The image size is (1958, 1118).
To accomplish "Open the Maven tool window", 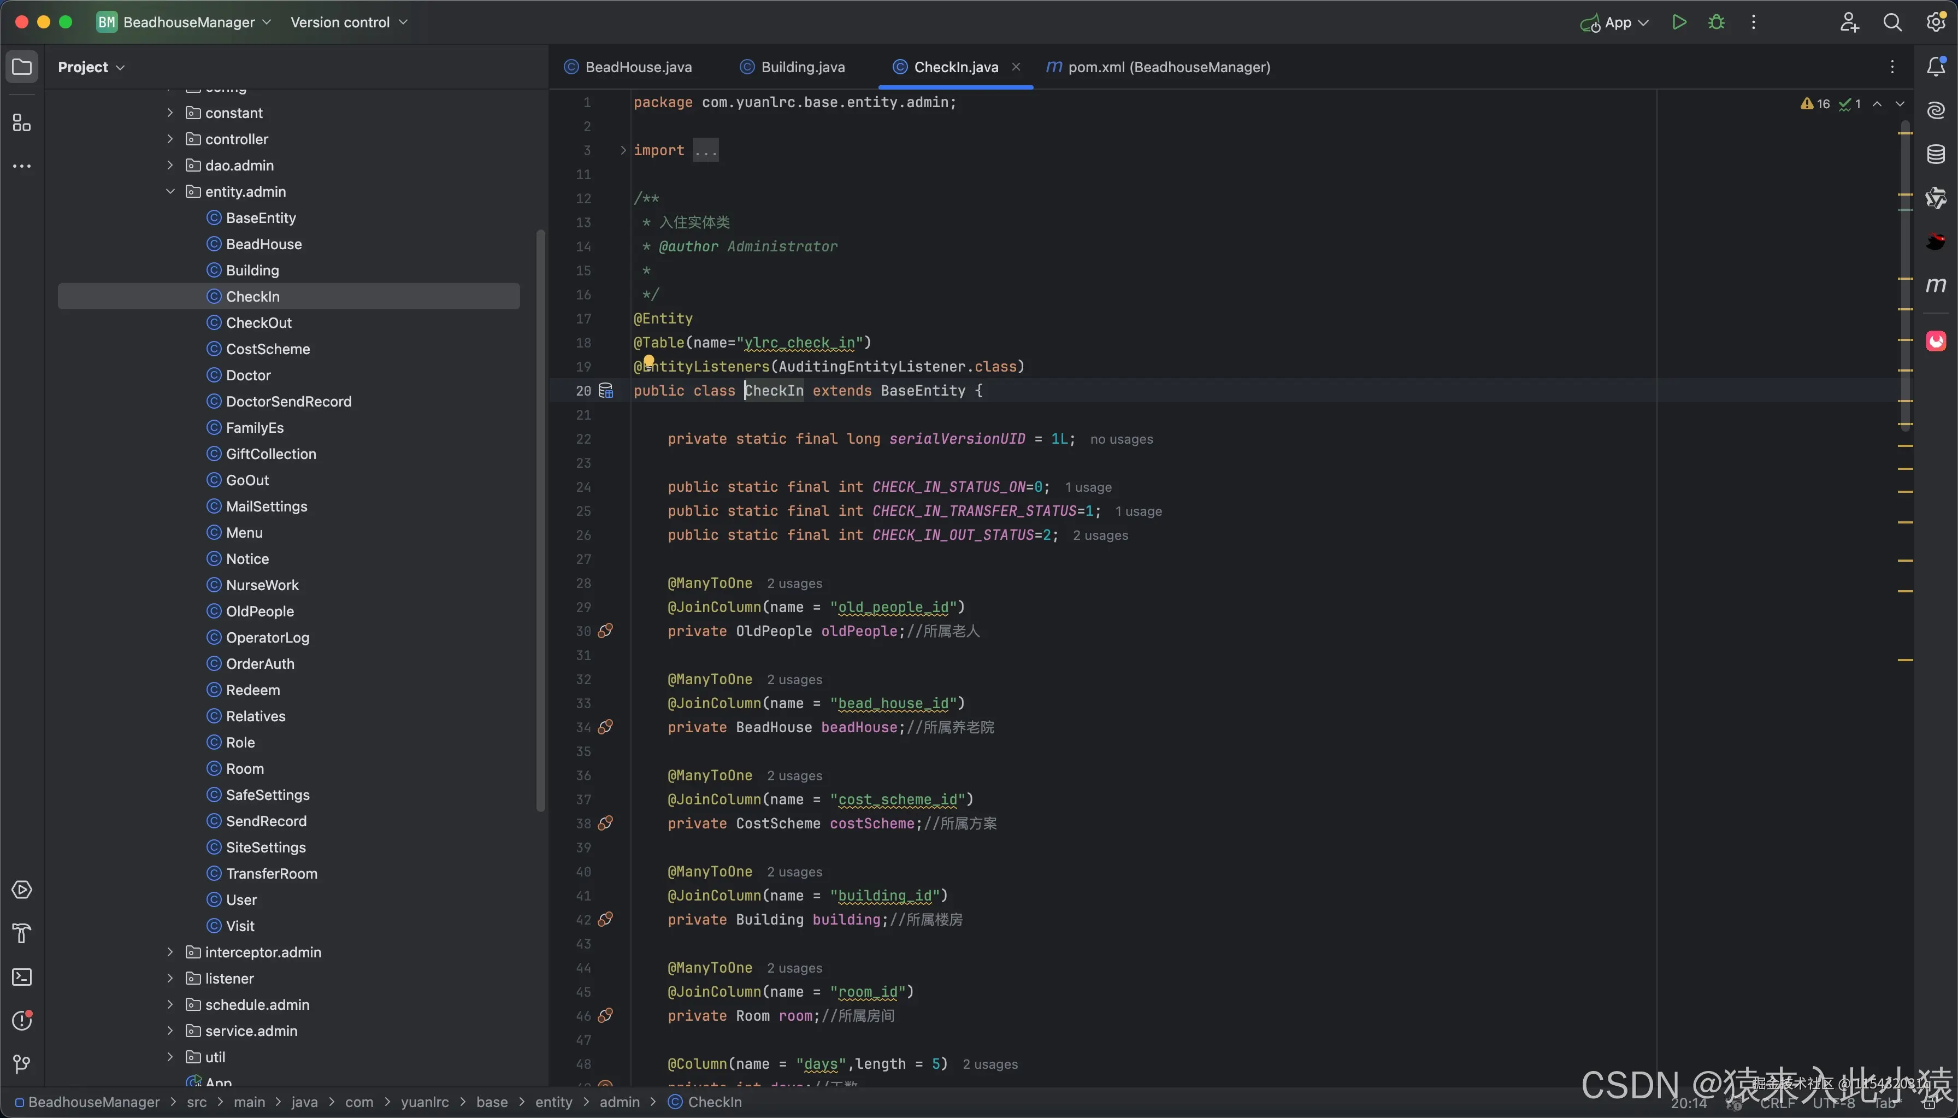I will 1936,285.
